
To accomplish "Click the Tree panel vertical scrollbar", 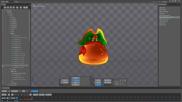I will 29,26.
